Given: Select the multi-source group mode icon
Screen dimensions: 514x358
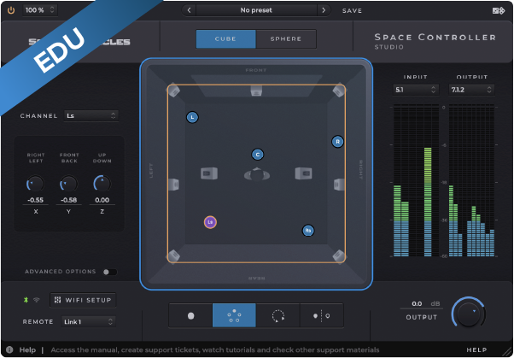Looking at the screenshot, I should tap(234, 315).
